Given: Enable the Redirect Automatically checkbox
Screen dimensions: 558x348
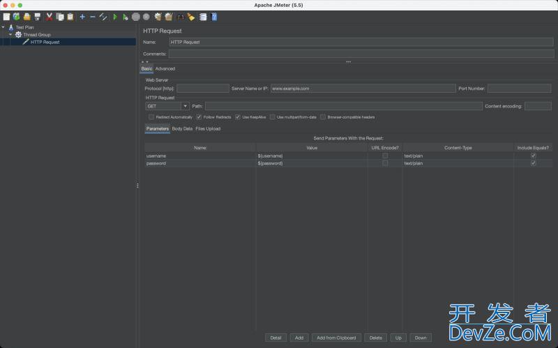Looking at the screenshot, I should (x=151, y=117).
